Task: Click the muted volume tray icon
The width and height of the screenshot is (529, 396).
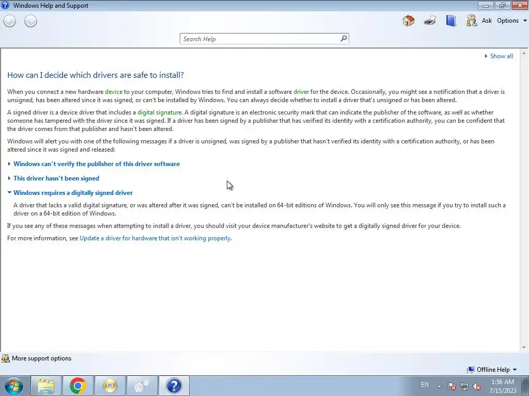Action: [x=477, y=386]
